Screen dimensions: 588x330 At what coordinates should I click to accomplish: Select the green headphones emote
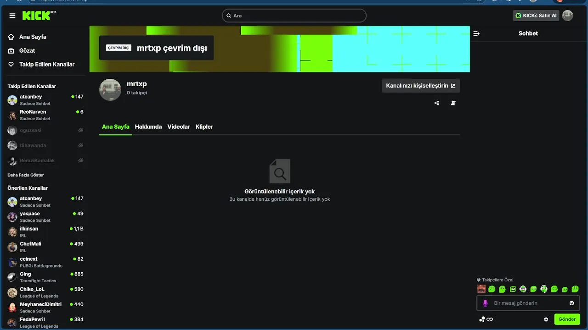pos(544,289)
